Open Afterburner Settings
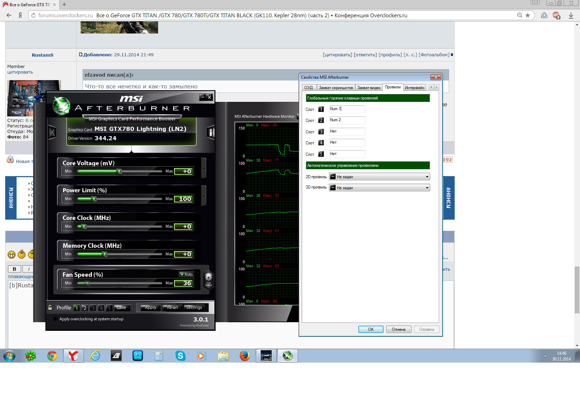Image resolution: width=580 pixels, height=403 pixels. coord(194,308)
